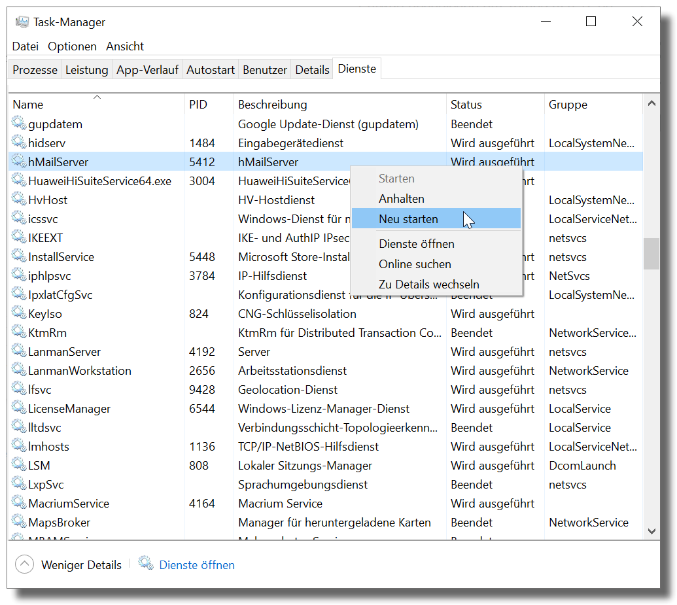
Task: Select Anhalten from the context menu
Action: (x=401, y=199)
